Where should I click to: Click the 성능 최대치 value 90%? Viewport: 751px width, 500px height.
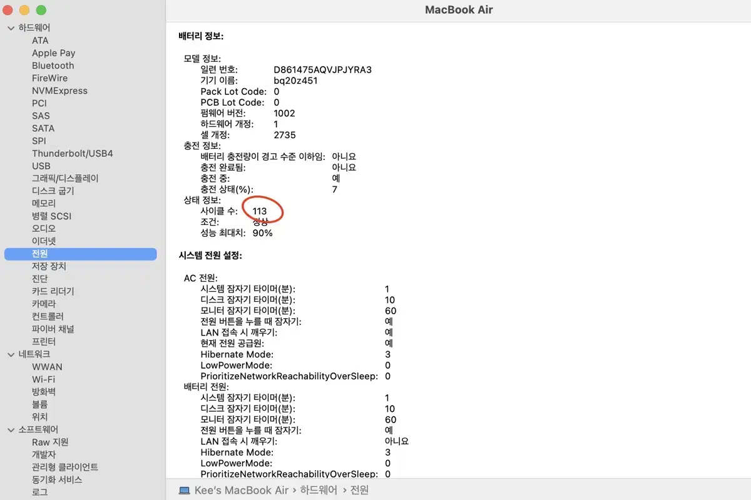(x=263, y=233)
